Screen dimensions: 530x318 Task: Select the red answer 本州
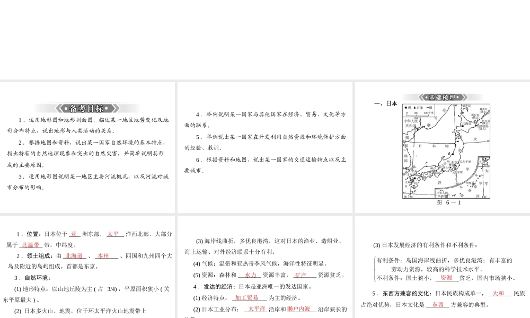tap(103, 256)
